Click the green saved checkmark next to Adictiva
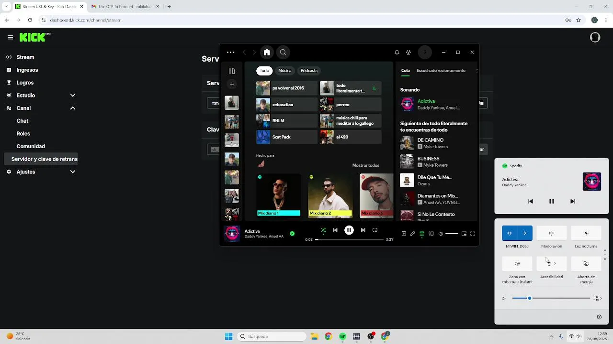This screenshot has width=613, height=344. click(292, 234)
